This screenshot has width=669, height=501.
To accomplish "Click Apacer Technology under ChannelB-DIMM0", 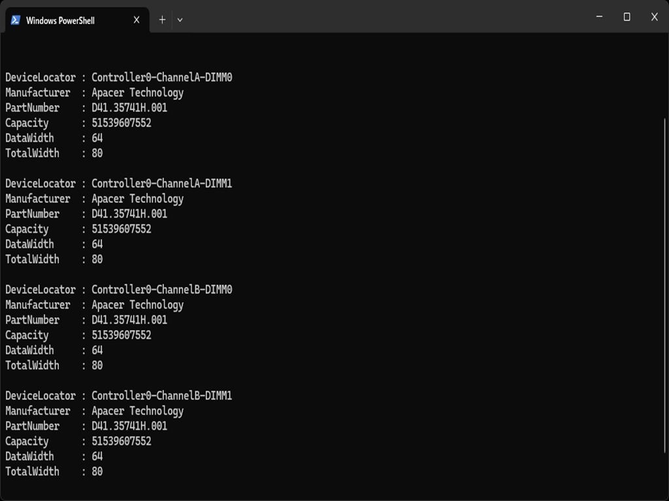I will tap(137, 305).
